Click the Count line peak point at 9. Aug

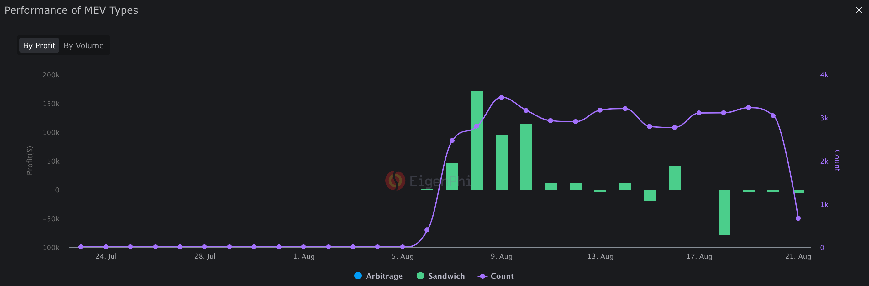pyautogui.click(x=502, y=97)
